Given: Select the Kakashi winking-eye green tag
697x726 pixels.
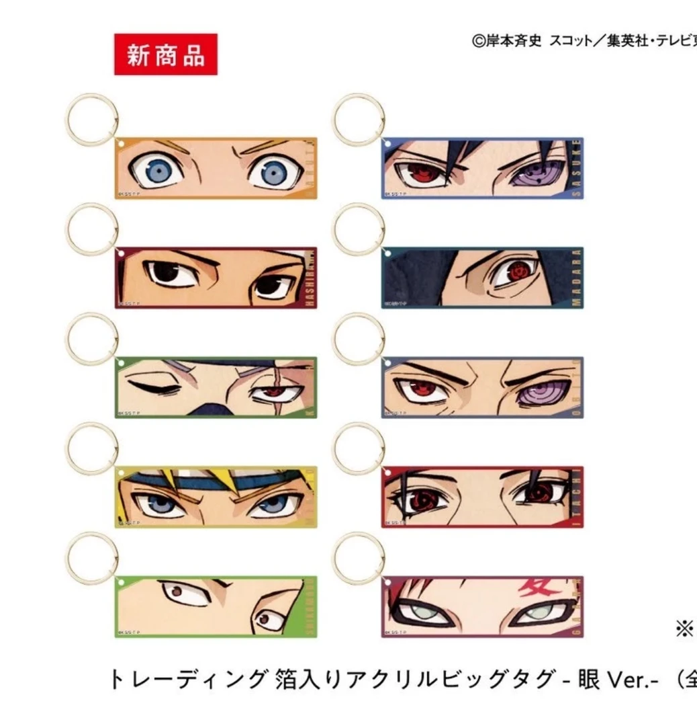Looking at the screenshot, I should tap(216, 388).
